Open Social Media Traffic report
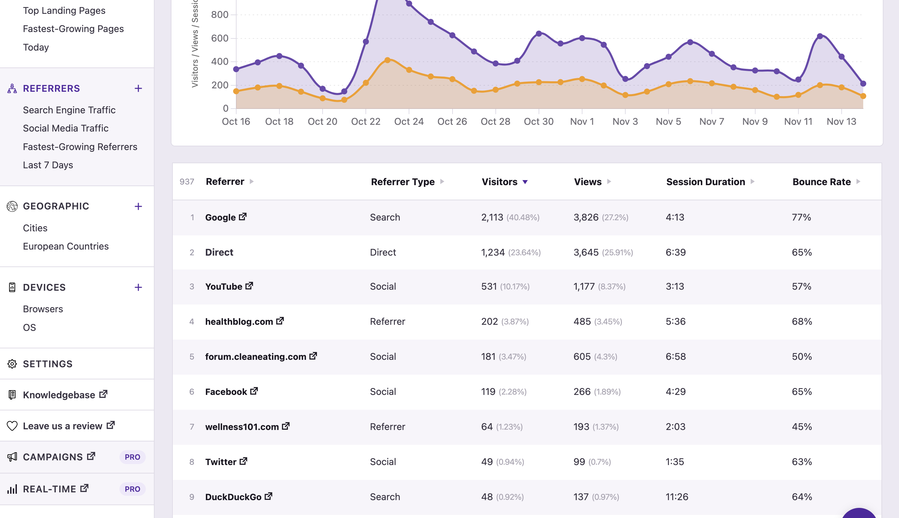899x518 pixels. (x=65, y=128)
